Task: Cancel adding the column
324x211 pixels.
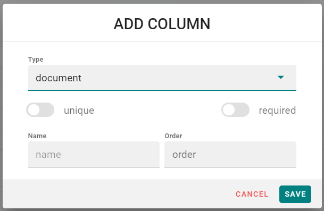Action: 252,194
